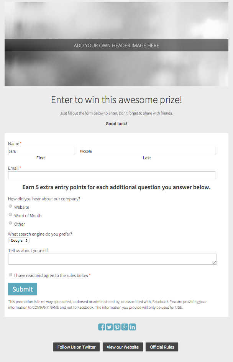Select the Website radio option
The image size is (233, 362).
[x=10, y=206]
